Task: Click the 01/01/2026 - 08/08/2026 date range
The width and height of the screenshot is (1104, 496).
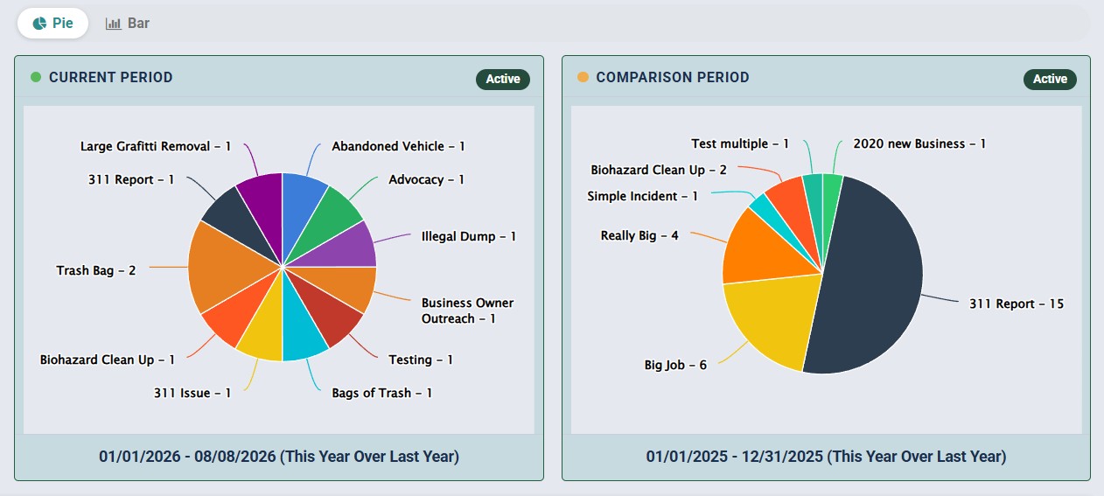Action: tap(279, 457)
